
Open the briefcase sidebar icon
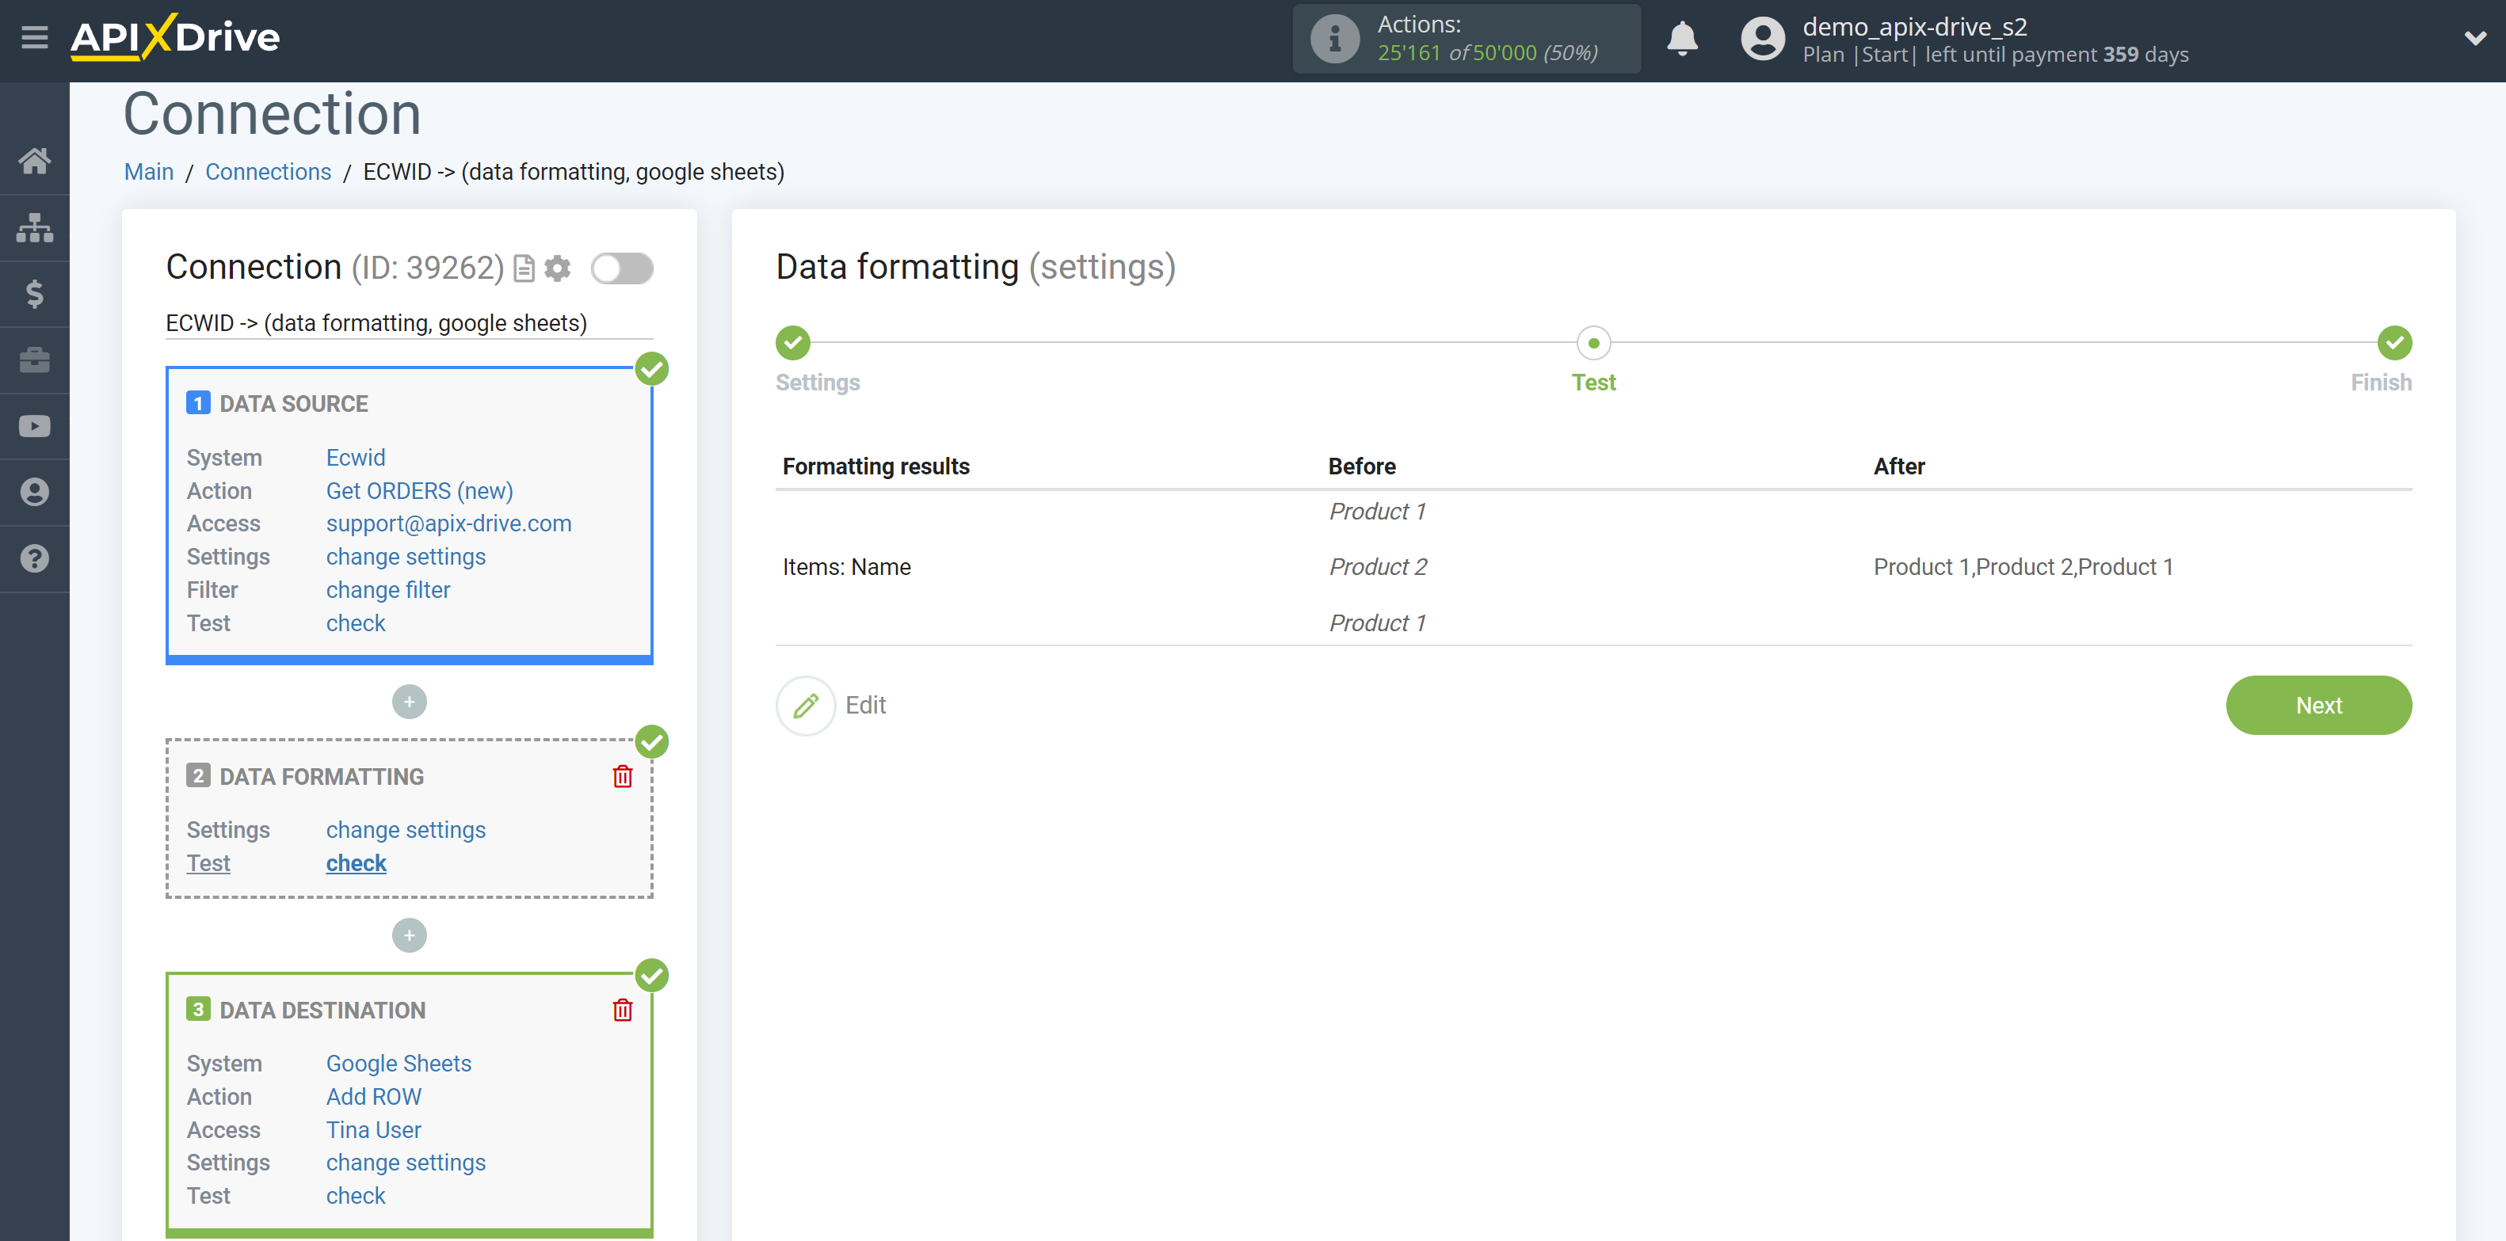coord(35,360)
